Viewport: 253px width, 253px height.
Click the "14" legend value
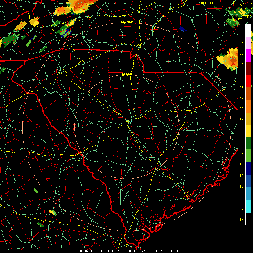click(241, 175)
